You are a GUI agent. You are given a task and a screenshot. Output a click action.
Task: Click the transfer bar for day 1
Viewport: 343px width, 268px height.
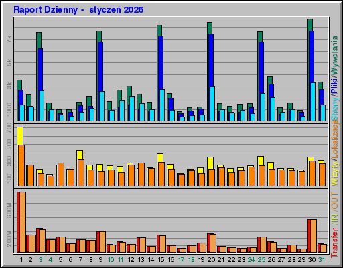pyautogui.click(x=21, y=222)
